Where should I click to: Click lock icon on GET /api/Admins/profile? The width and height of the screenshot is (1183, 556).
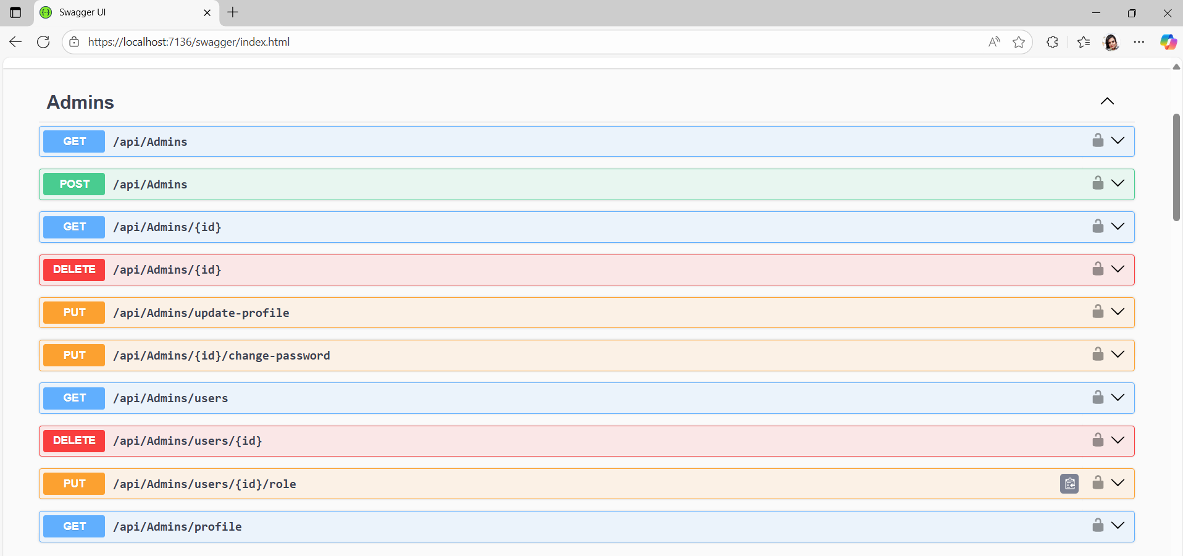pyautogui.click(x=1097, y=525)
